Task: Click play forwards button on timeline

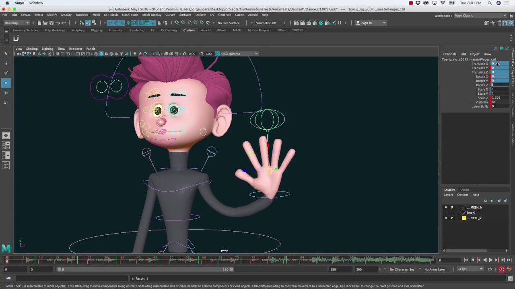Action: tap(490, 260)
